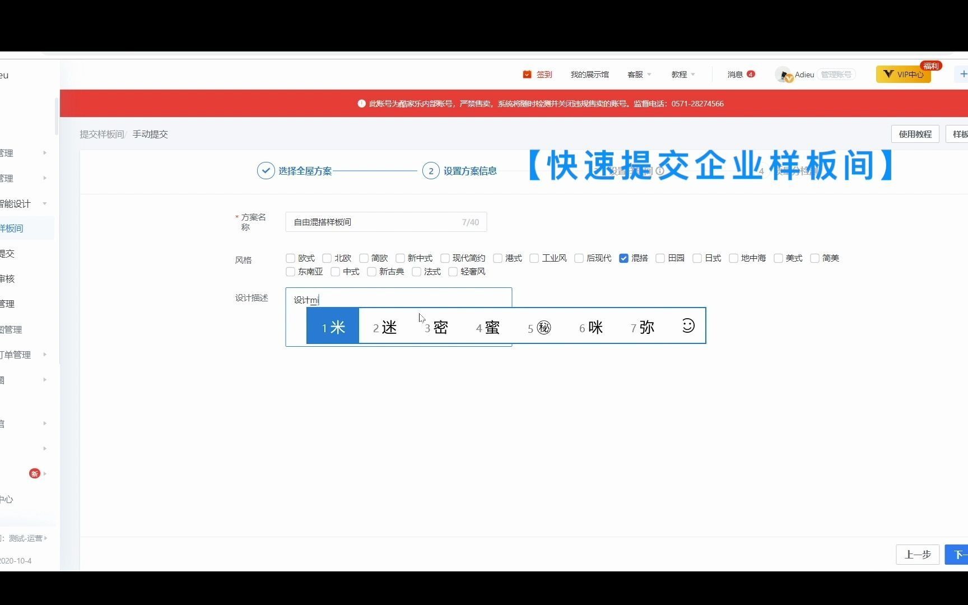
Task: Open the 客服 dropdown
Action: 639,75
